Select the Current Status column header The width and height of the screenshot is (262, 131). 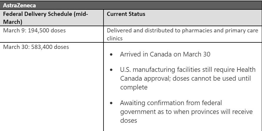pyautogui.click(x=183, y=18)
